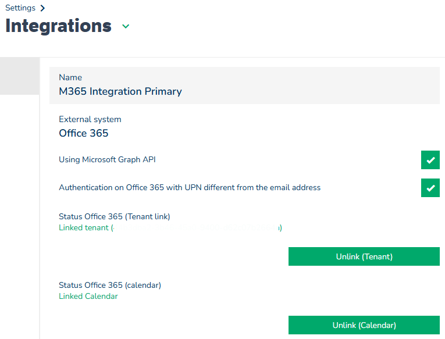This screenshot has width=445, height=339.
Task: Expand the Integrations heading dropdown chevron
Action: pos(126,26)
